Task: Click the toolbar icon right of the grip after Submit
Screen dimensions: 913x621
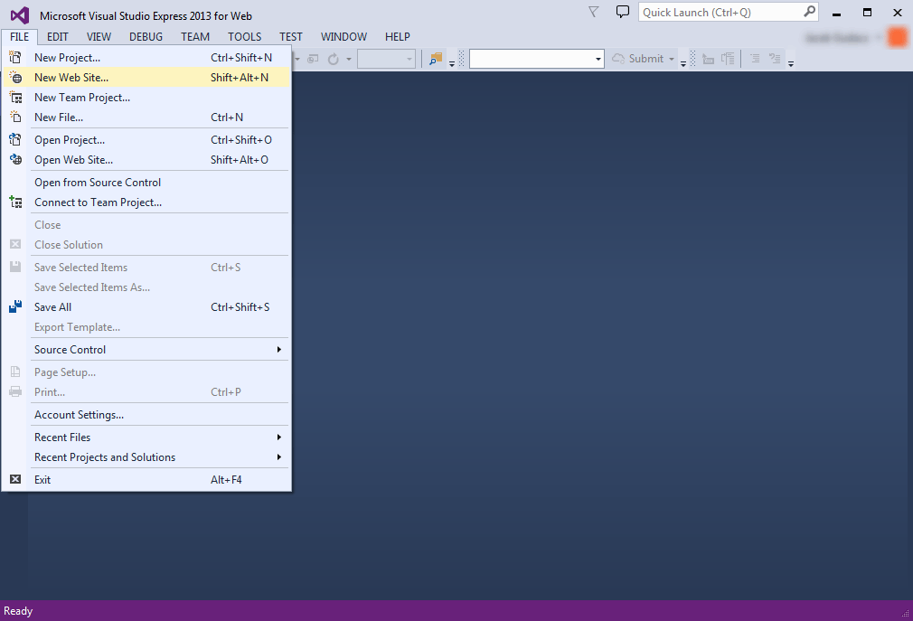Action: [x=708, y=59]
